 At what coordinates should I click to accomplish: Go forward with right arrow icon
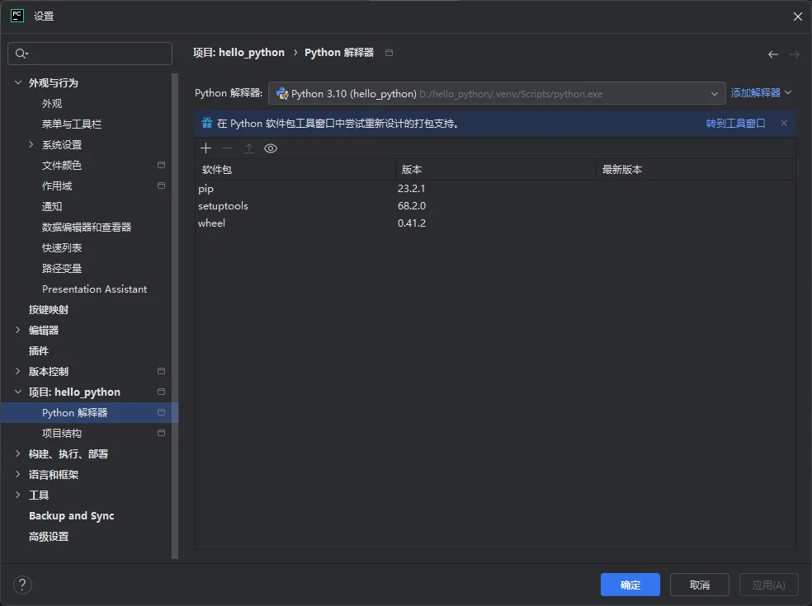tap(794, 54)
